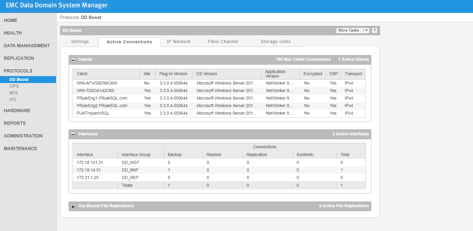Open the Storage Units tab
473x231 pixels.
click(276, 42)
